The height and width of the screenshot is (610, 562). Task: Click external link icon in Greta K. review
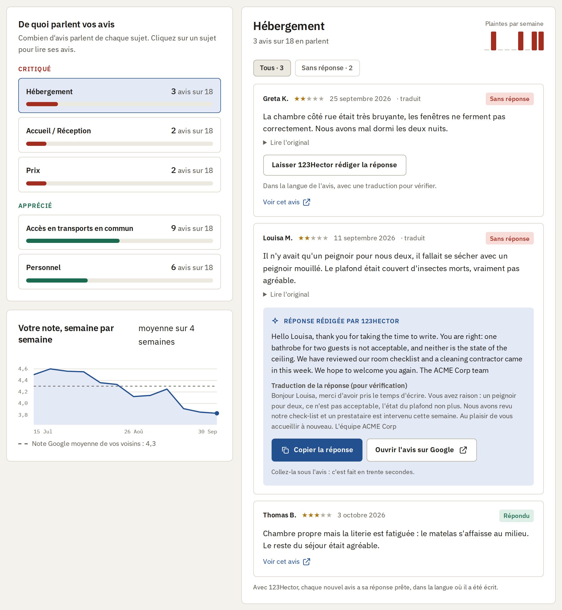[x=307, y=202]
